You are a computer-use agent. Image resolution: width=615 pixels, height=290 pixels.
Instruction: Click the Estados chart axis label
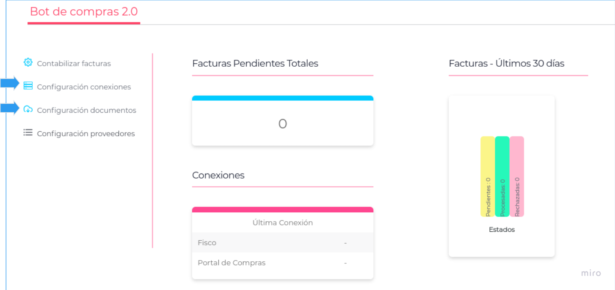[x=502, y=230]
